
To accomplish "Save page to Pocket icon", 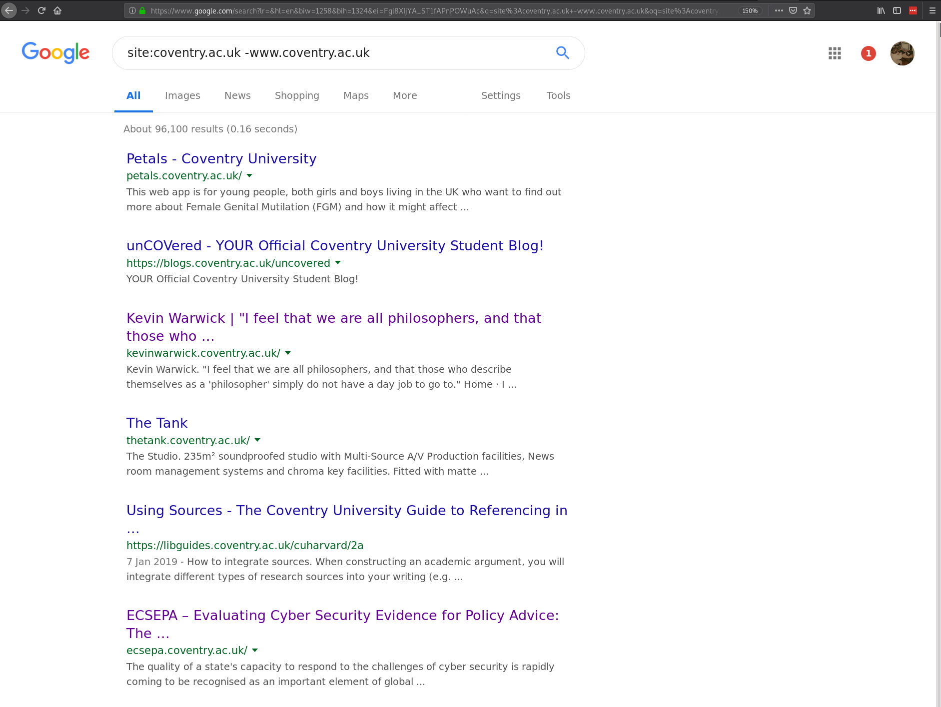I will pos(793,10).
